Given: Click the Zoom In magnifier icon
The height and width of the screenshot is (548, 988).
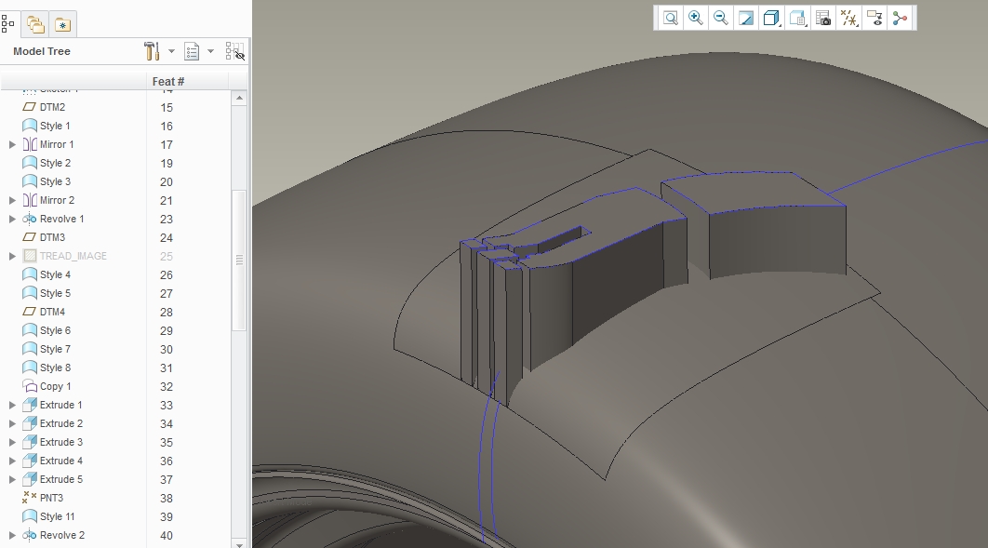Looking at the screenshot, I should point(696,19).
